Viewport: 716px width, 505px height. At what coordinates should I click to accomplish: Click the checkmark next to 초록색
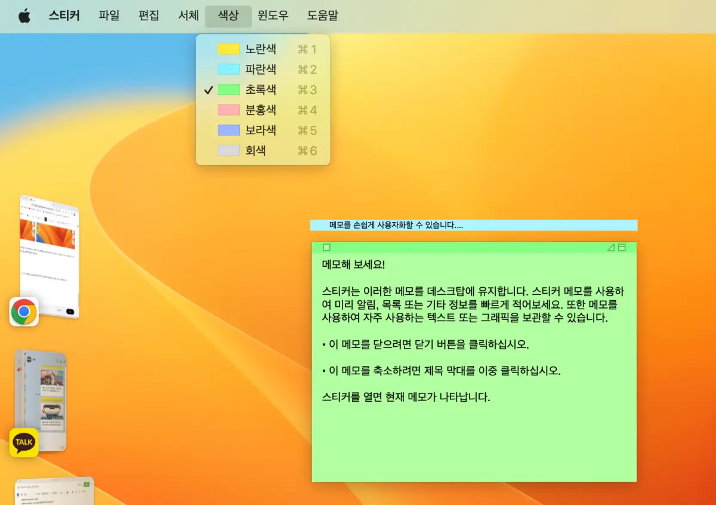[209, 90]
